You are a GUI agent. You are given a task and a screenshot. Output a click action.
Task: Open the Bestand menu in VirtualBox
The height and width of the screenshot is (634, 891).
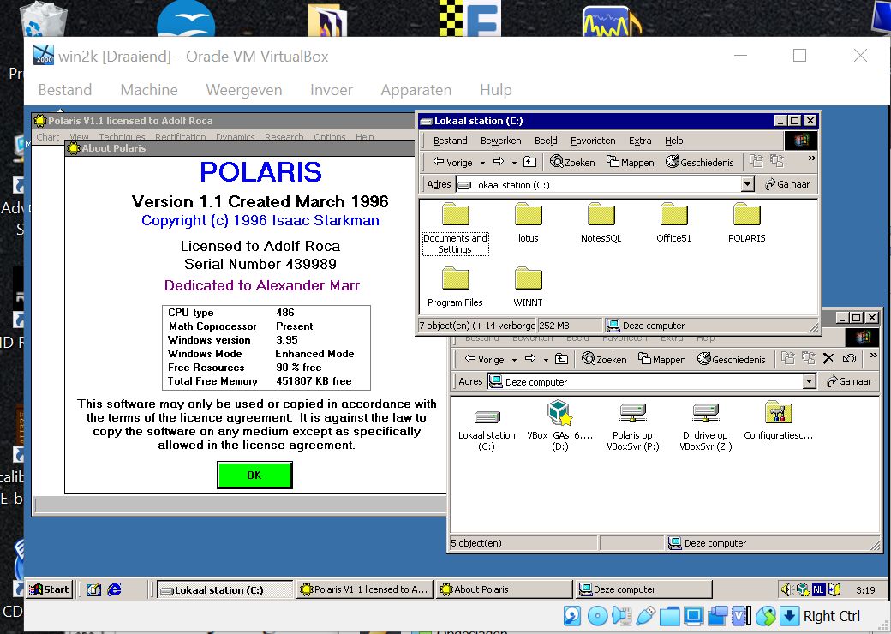click(65, 90)
